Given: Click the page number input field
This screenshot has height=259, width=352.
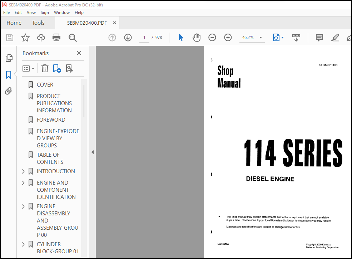Looking at the screenshot, I should (x=144, y=38).
